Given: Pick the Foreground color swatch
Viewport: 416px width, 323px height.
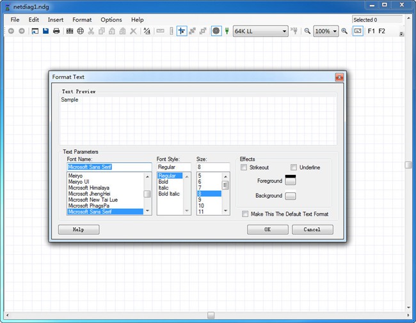Looking at the screenshot, I should pyautogui.click(x=291, y=181).
